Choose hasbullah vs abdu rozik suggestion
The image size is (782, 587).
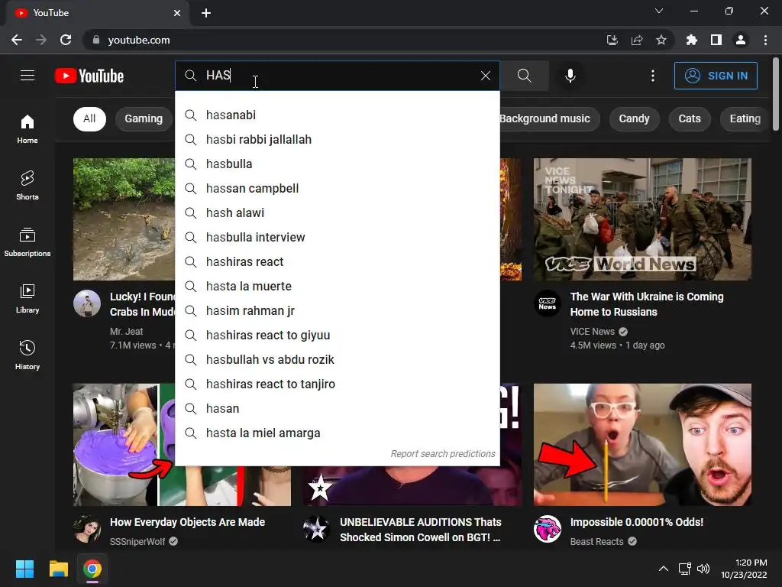pyautogui.click(x=337, y=359)
